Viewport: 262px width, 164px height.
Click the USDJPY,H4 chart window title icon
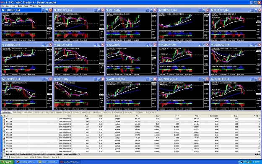pyautogui.click(x=55, y=10)
